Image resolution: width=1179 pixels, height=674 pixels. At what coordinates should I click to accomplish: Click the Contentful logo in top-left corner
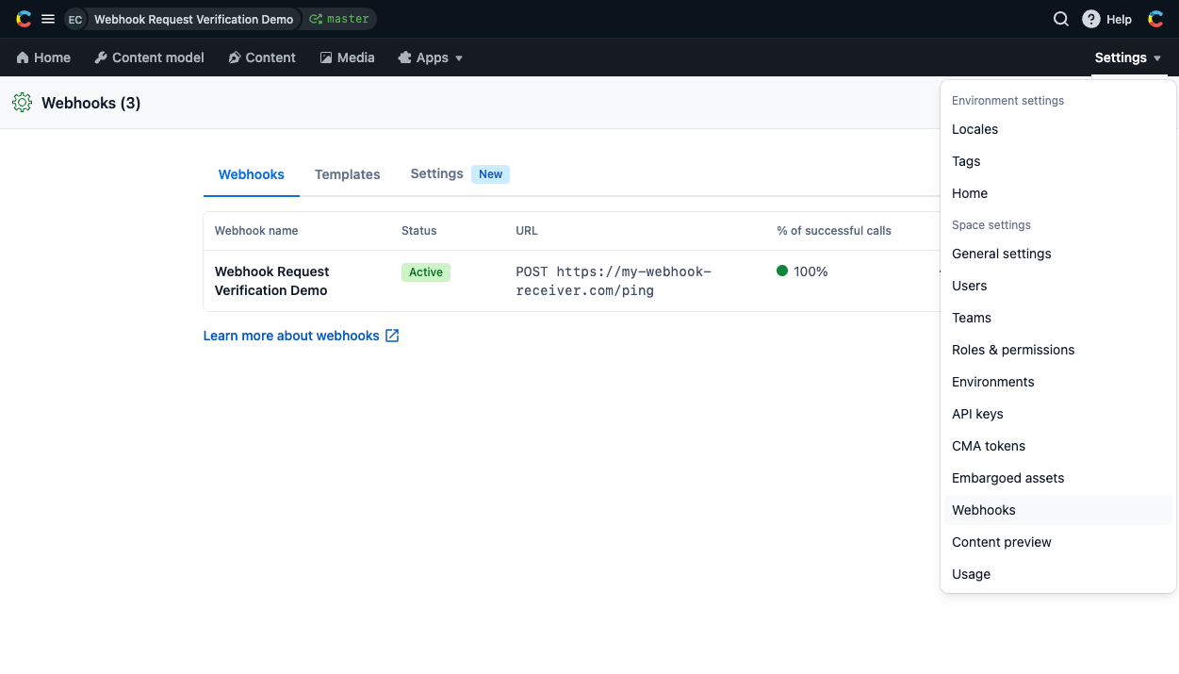(x=24, y=19)
